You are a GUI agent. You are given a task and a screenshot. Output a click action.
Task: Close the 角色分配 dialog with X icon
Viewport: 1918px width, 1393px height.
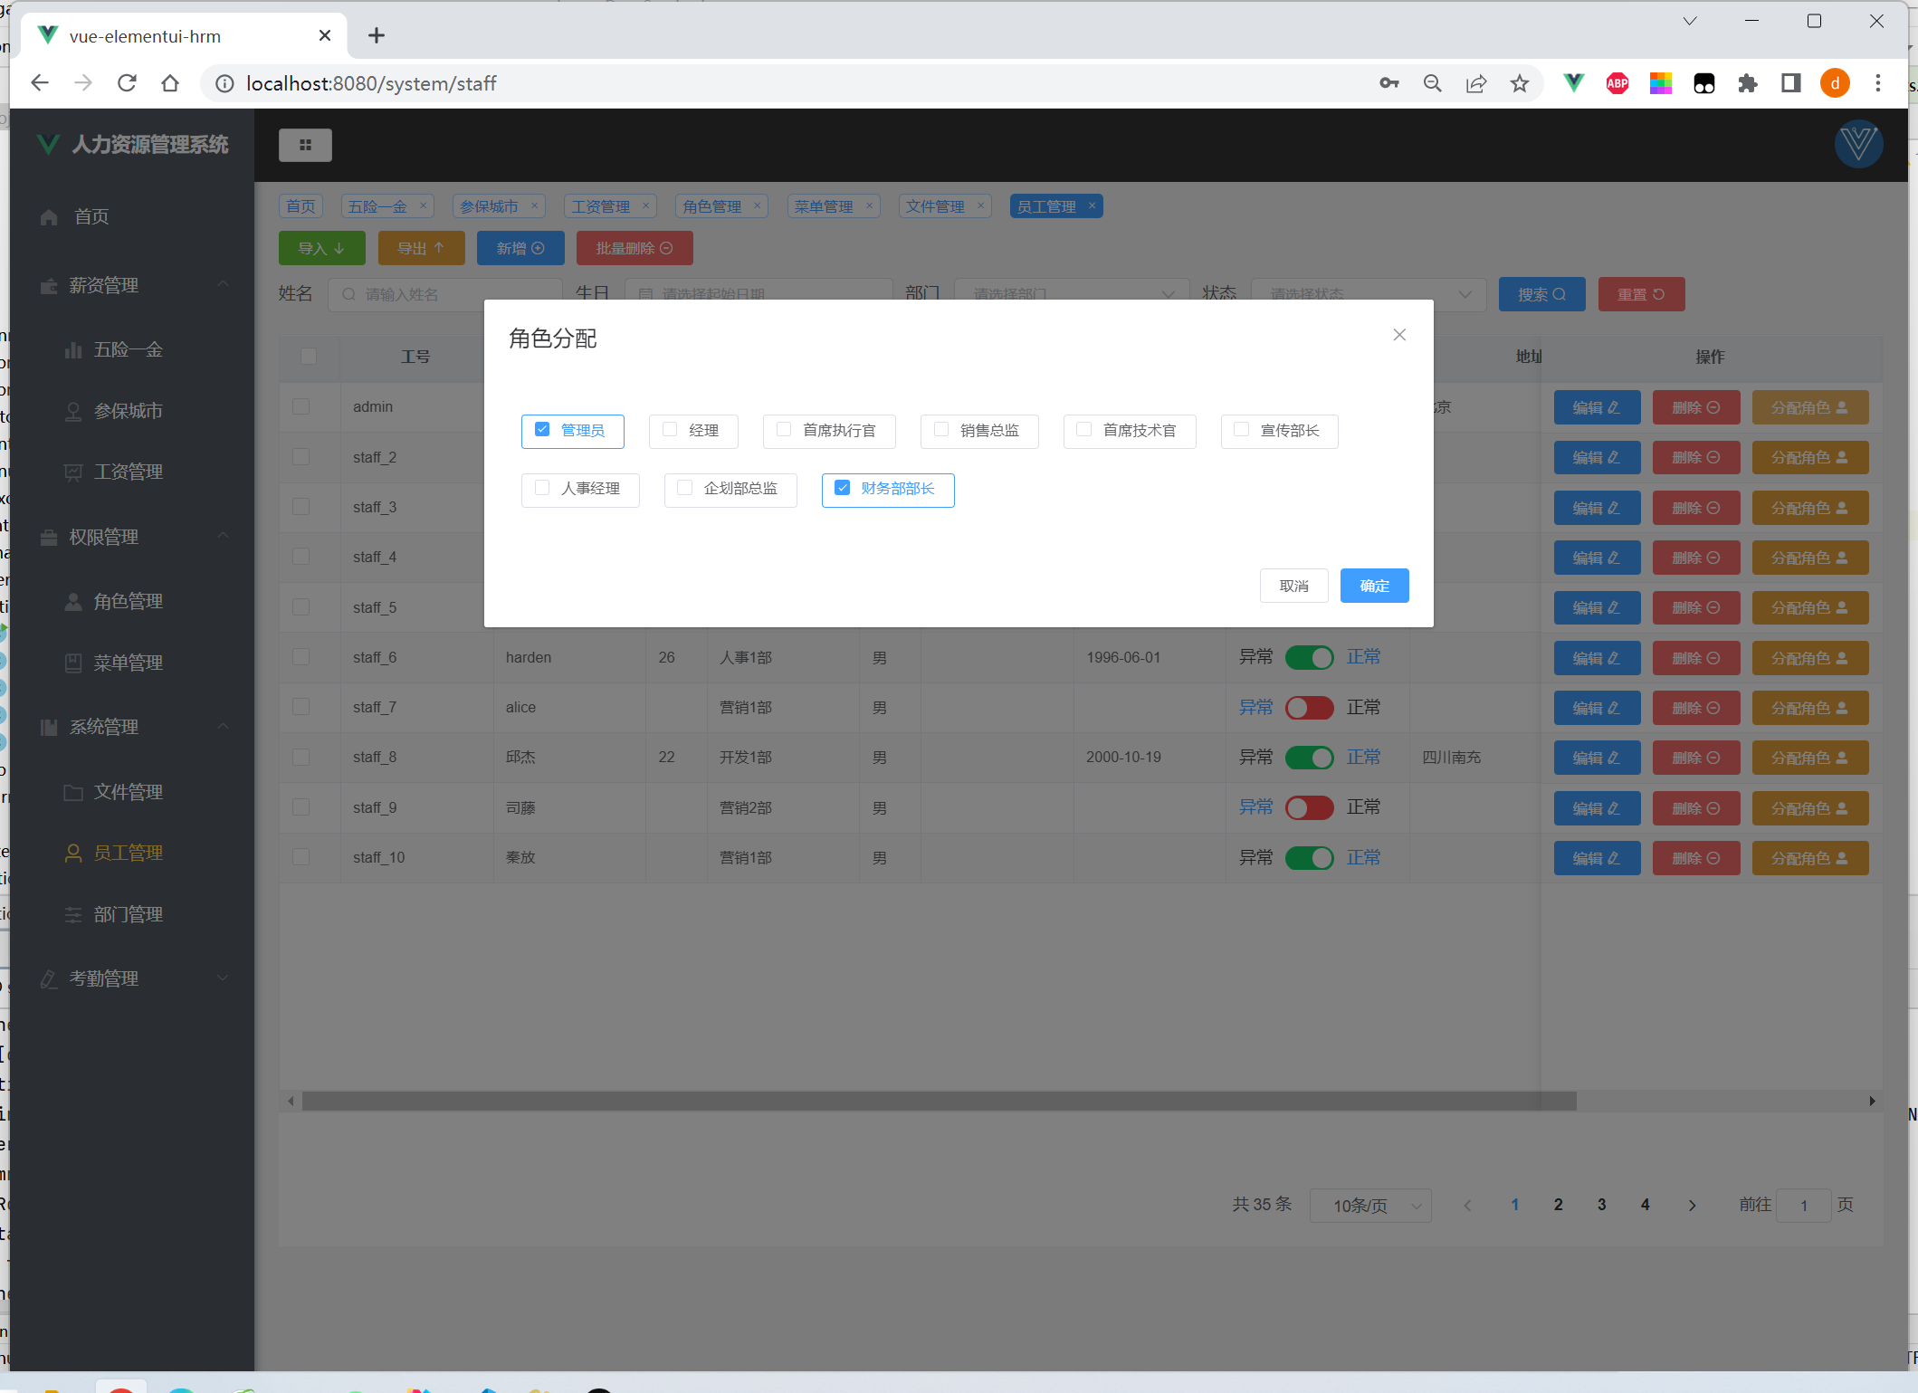point(1399,335)
